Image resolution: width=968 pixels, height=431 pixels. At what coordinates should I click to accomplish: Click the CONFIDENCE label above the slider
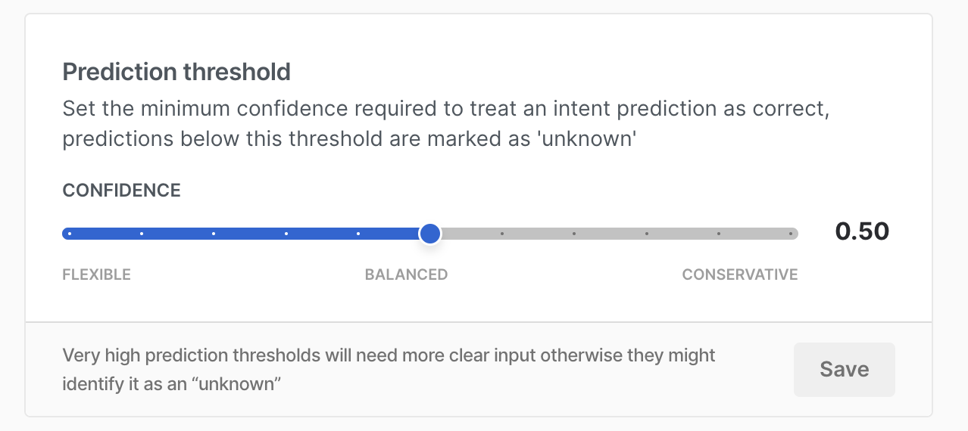pos(121,191)
